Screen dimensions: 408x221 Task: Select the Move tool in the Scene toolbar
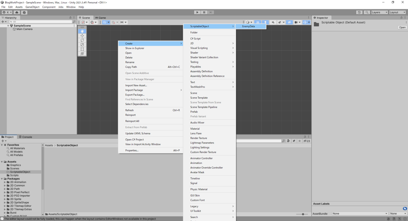(82, 36)
